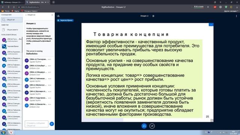This screenshot has width=240, height=135.
Task: Click the blue headphones listen-only audio button
Action: pyautogui.click(x=144, y=126)
